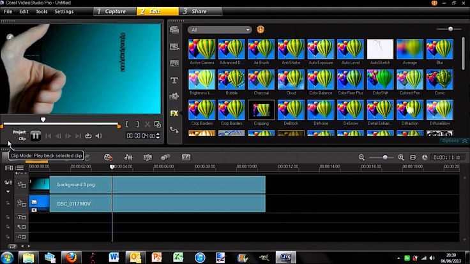This screenshot has height=264, width=470.
Task: Open Record/Capture Option in timeline toolbar
Action: pyautogui.click(x=108, y=157)
